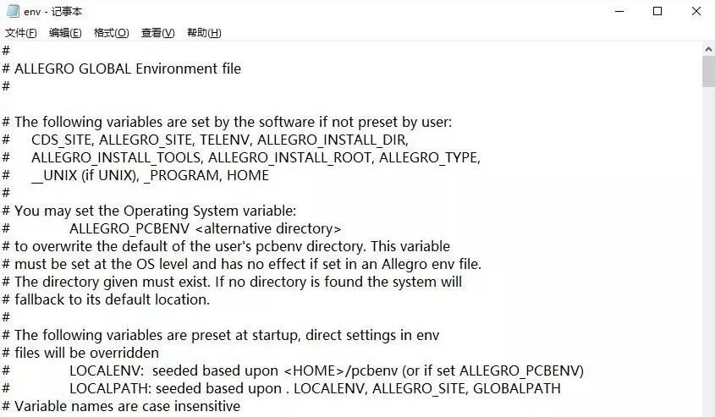Viewport: 715px width, 417px height.
Task: Place cursor on the LOCALENV line
Action: click(x=326, y=370)
